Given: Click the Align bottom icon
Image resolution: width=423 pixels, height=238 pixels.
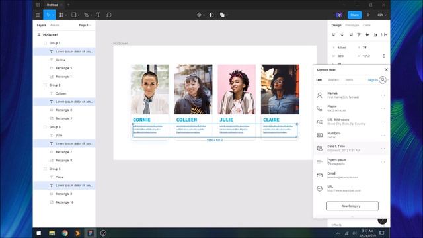Looking at the screenshot, I should [x=375, y=34].
